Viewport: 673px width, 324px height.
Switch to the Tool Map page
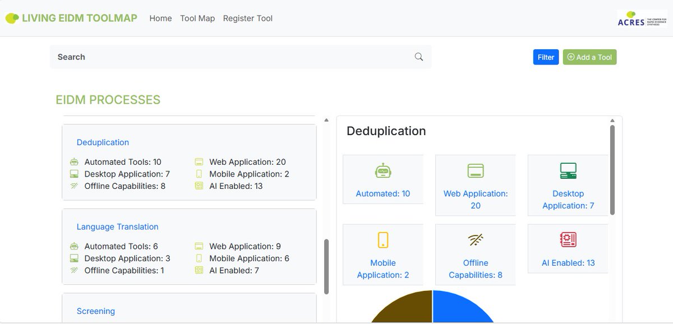197,18
